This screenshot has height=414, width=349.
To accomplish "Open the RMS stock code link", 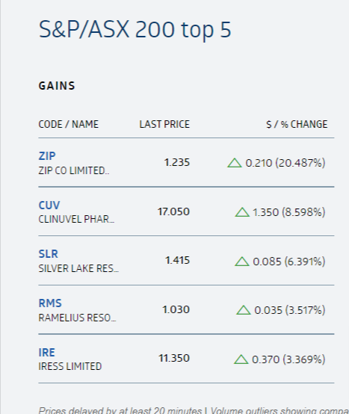I will pos(50,303).
